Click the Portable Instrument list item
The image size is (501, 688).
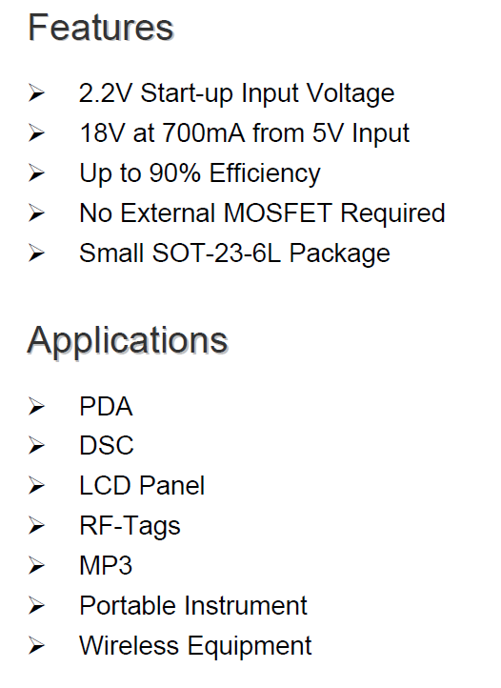click(x=193, y=606)
